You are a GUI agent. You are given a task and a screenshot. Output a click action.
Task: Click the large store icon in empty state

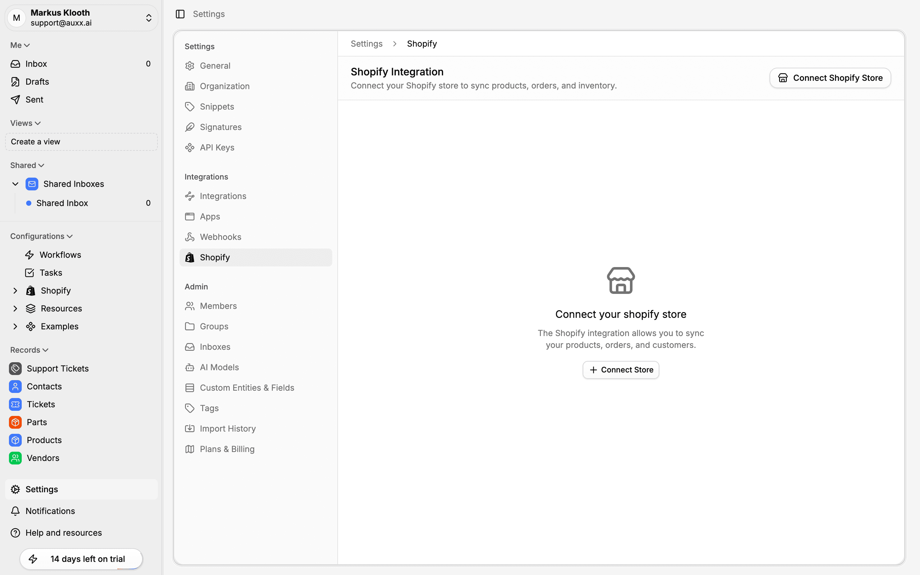621,280
